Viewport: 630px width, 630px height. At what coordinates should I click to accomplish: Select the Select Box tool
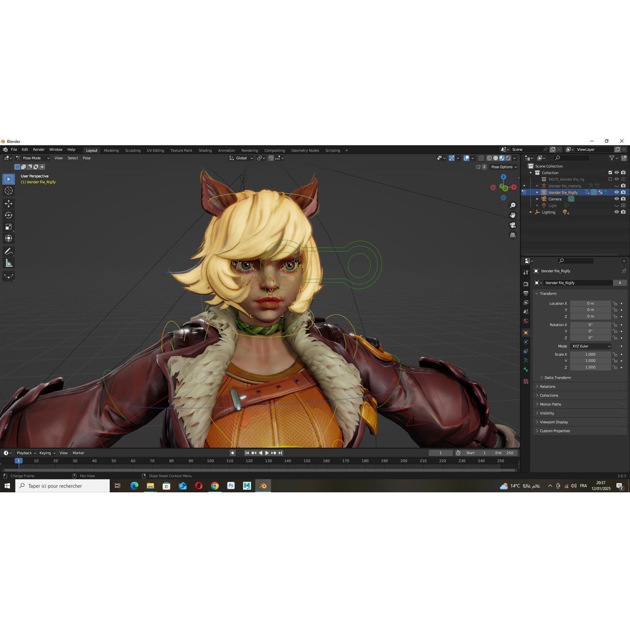8,179
